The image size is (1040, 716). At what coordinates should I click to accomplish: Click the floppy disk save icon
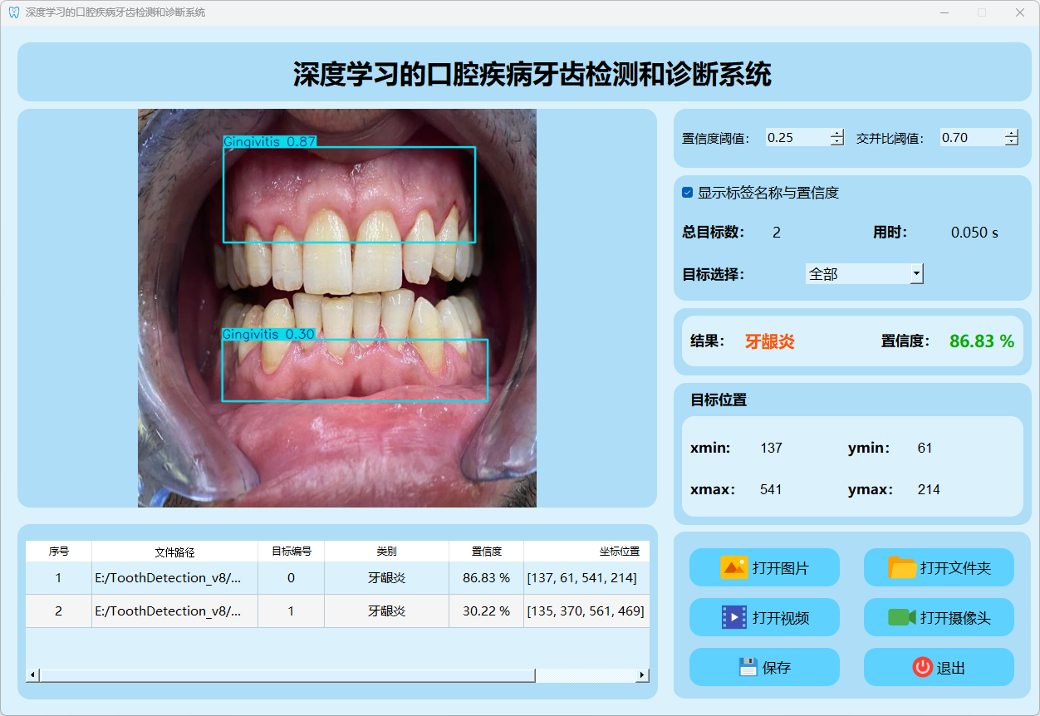point(748,667)
